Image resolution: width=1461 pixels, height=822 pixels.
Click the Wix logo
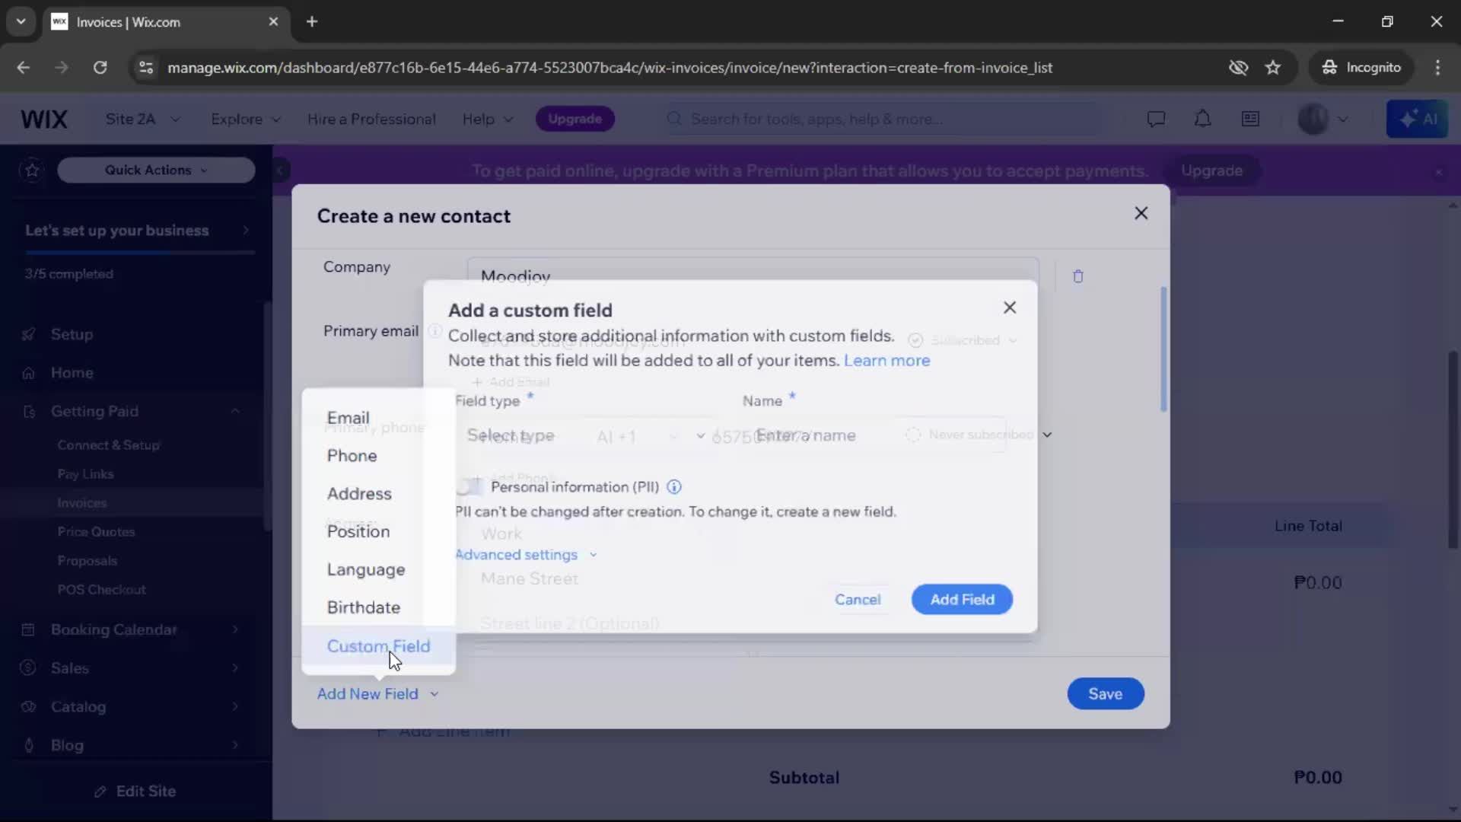coord(44,119)
